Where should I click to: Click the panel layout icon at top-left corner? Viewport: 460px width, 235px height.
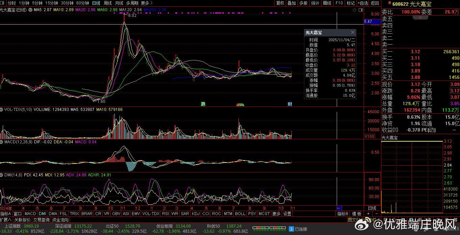[3, 3]
